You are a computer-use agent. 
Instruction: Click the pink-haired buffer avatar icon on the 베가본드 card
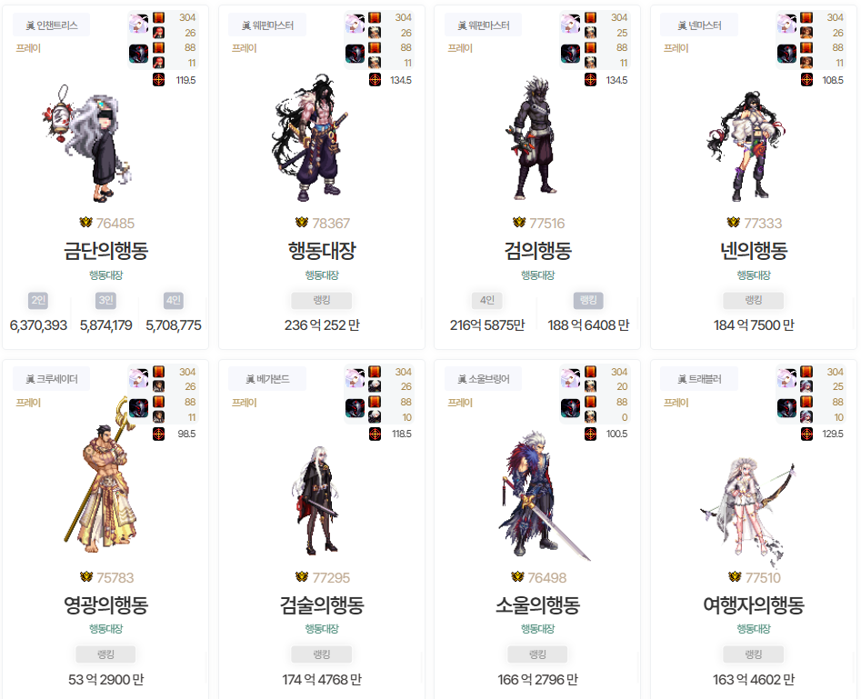355,378
